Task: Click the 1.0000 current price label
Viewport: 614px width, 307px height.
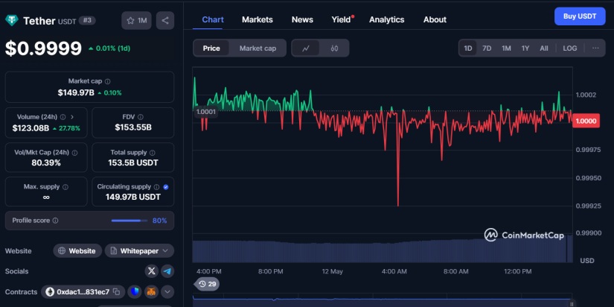Action: tap(586, 121)
